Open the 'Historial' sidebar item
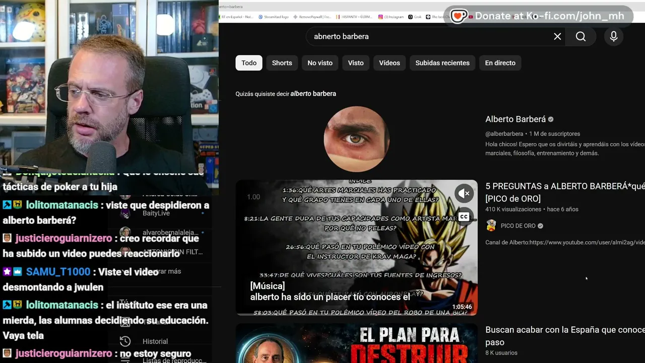 (155, 341)
